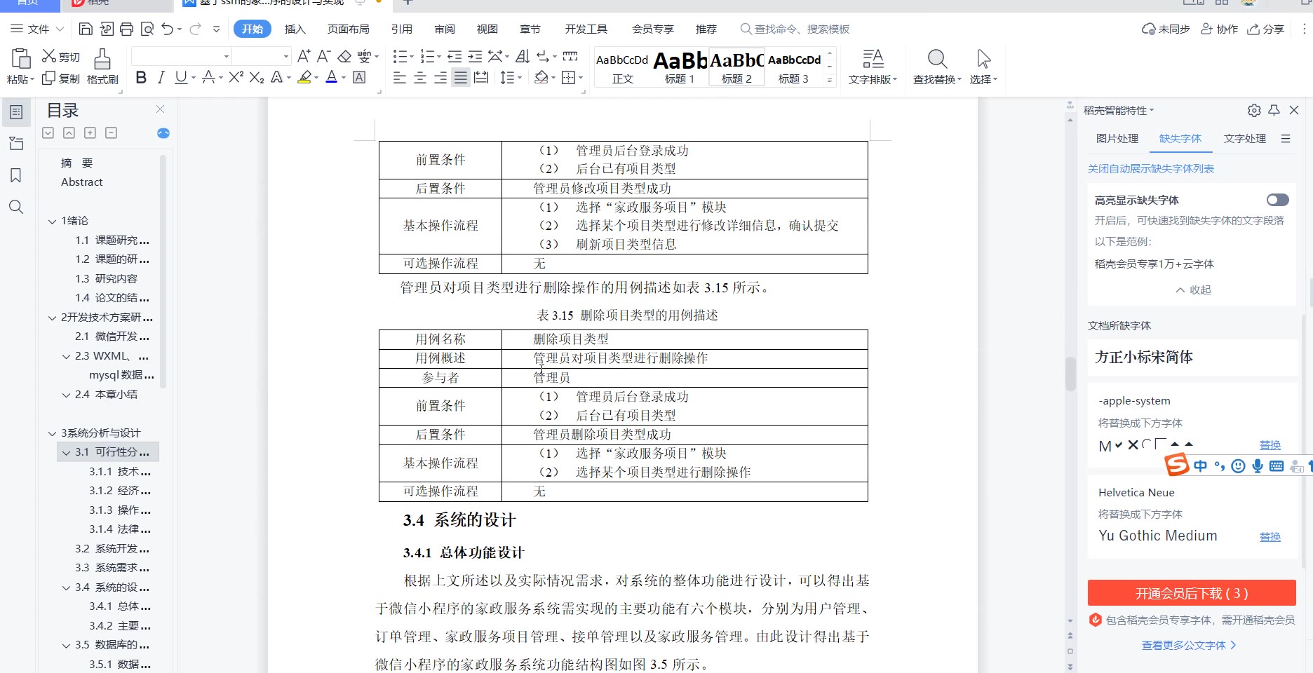
Task: Apply Italic formatting
Action: [161, 78]
